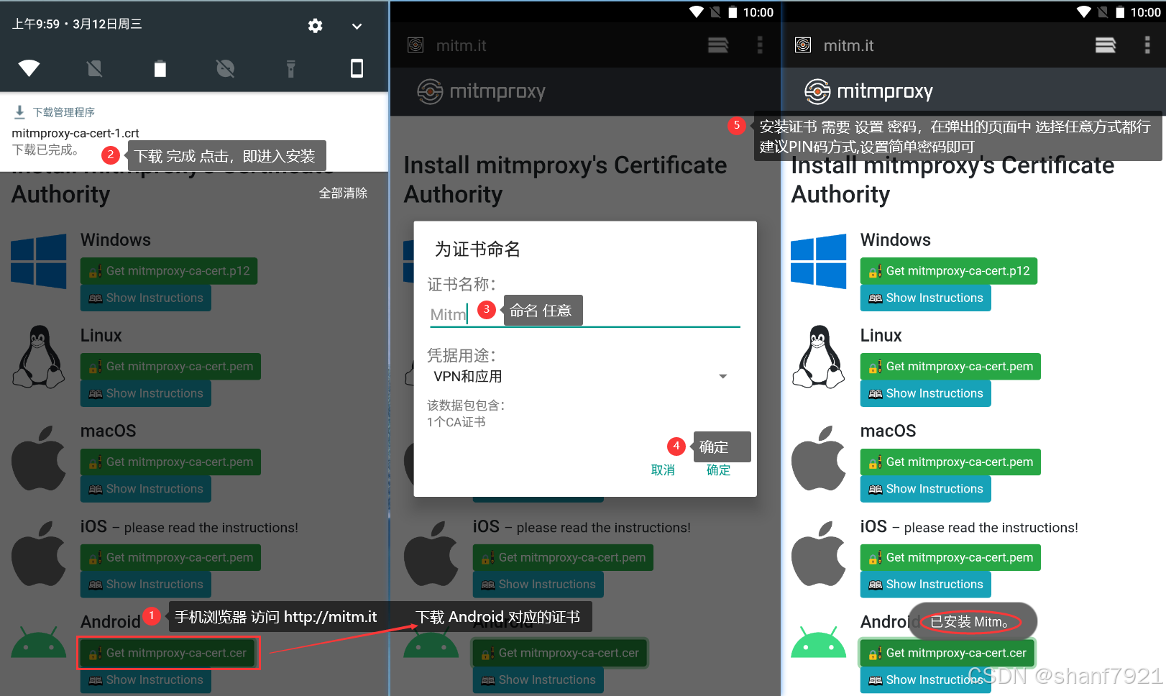Image resolution: width=1166 pixels, height=696 pixels.
Task: Toggle Wi-Fi quick setting tile
Action: [x=29, y=68]
